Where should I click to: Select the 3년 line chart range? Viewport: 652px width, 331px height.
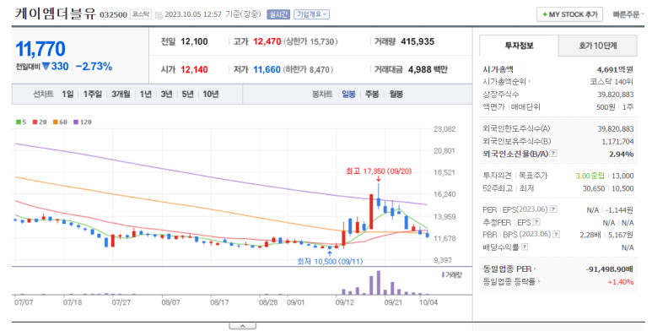[x=166, y=95]
